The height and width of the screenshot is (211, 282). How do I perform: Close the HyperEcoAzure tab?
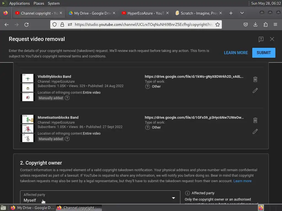(x=167, y=13)
